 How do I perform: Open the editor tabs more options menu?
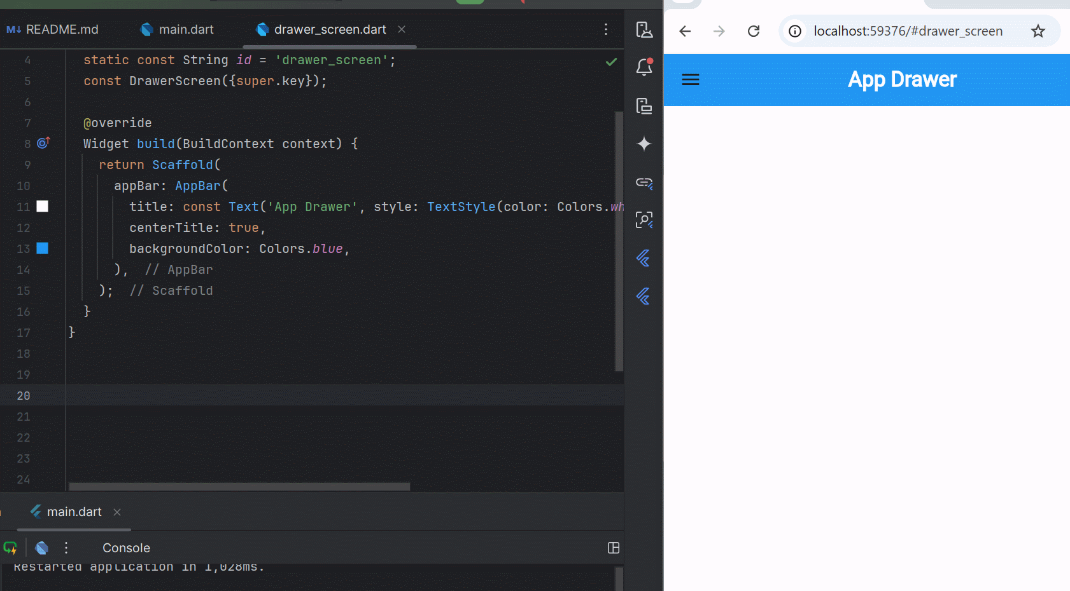click(606, 29)
